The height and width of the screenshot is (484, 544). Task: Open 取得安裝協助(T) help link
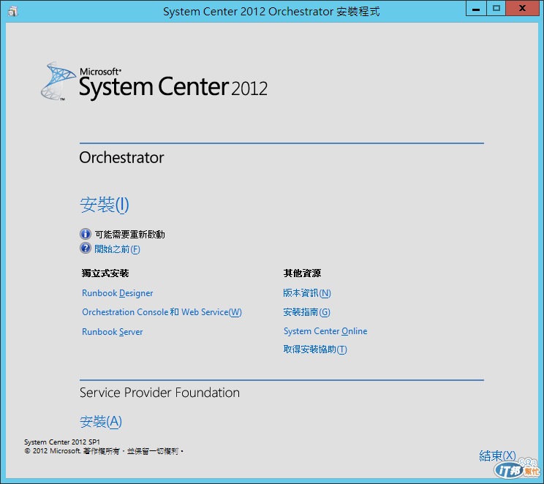click(x=315, y=349)
